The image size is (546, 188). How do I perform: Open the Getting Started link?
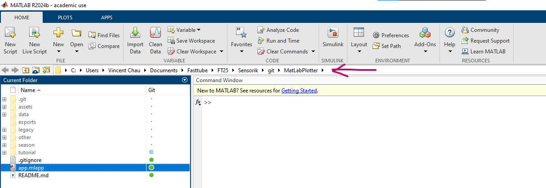click(299, 91)
